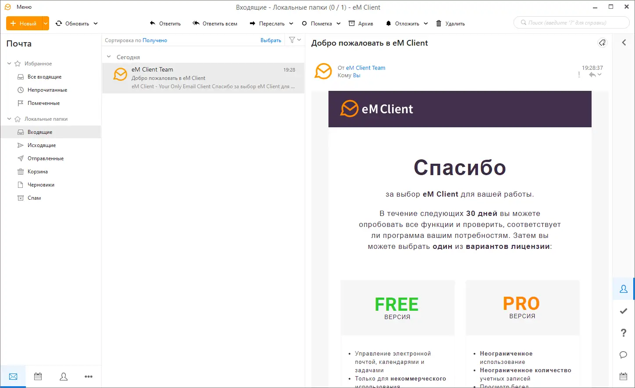
Task: Open more views ellipsis icon
Action: [x=89, y=377]
